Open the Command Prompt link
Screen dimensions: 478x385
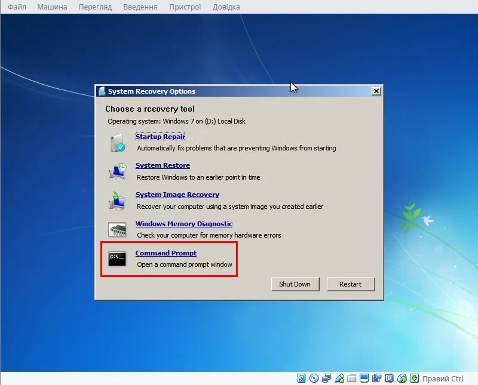[x=166, y=253]
